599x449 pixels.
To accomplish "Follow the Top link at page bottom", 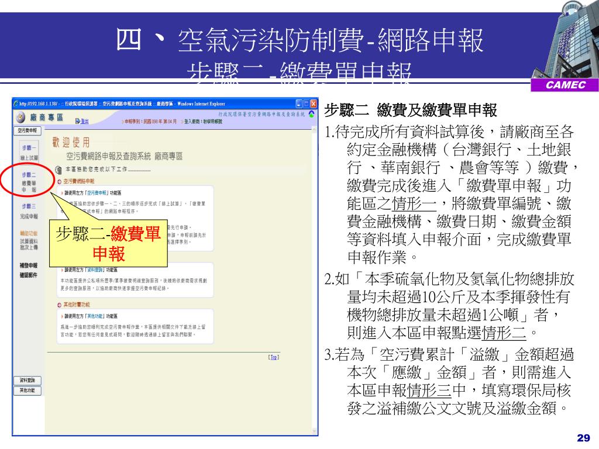I will coord(274,357).
